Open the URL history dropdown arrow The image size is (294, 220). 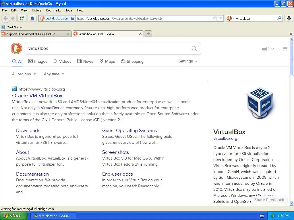[221, 18]
